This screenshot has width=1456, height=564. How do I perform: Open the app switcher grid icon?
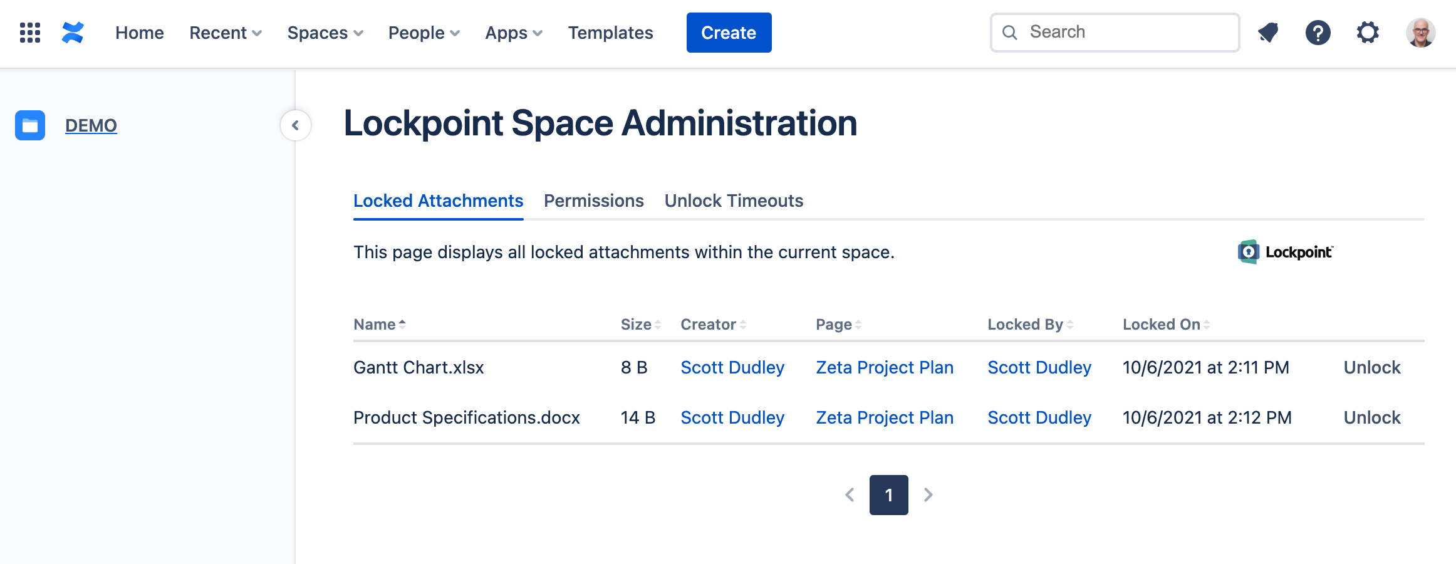[30, 33]
